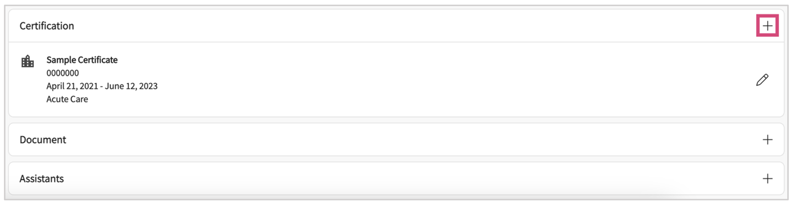Add an assistant with plus icon
The image size is (792, 205).
[767, 178]
